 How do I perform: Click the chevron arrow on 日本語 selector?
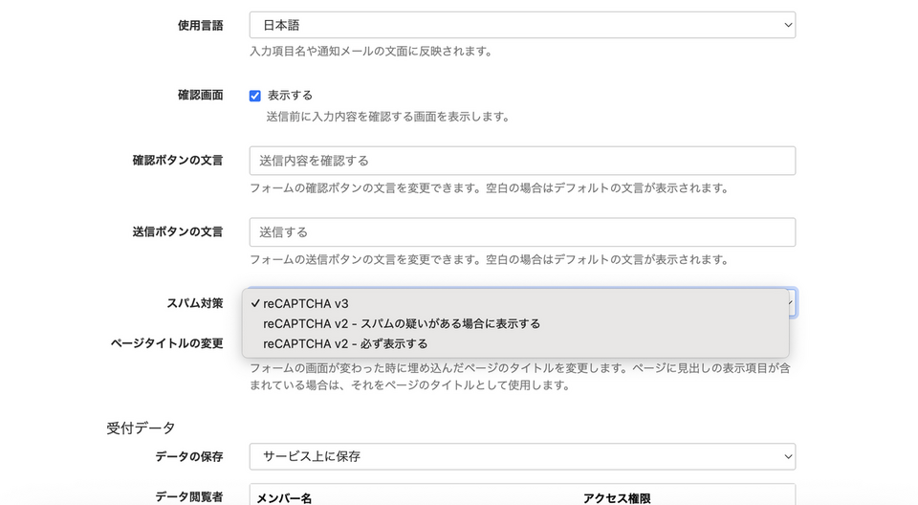(x=787, y=25)
